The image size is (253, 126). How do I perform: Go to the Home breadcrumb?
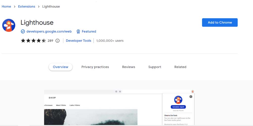[x=6, y=7]
